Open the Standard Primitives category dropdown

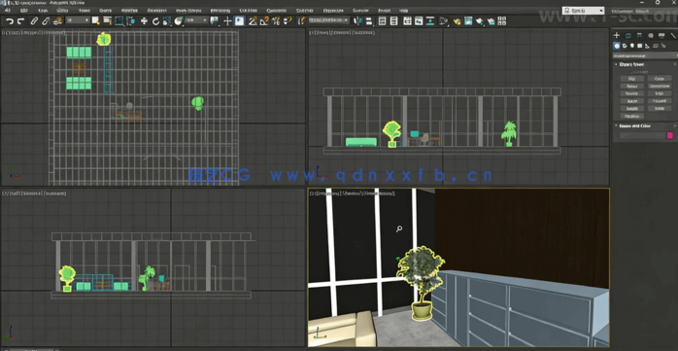(646, 55)
